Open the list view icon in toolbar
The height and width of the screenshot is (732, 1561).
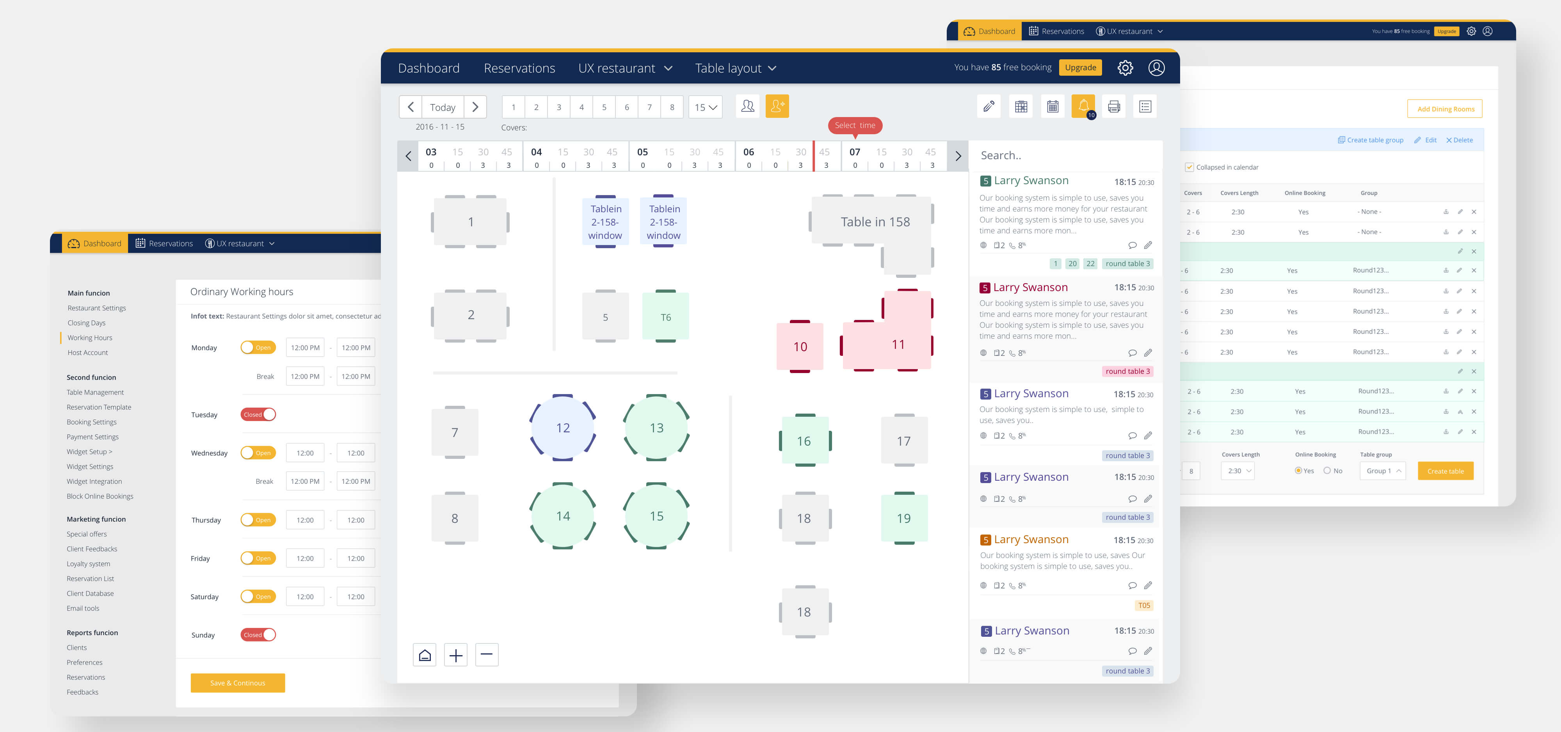coord(1145,107)
